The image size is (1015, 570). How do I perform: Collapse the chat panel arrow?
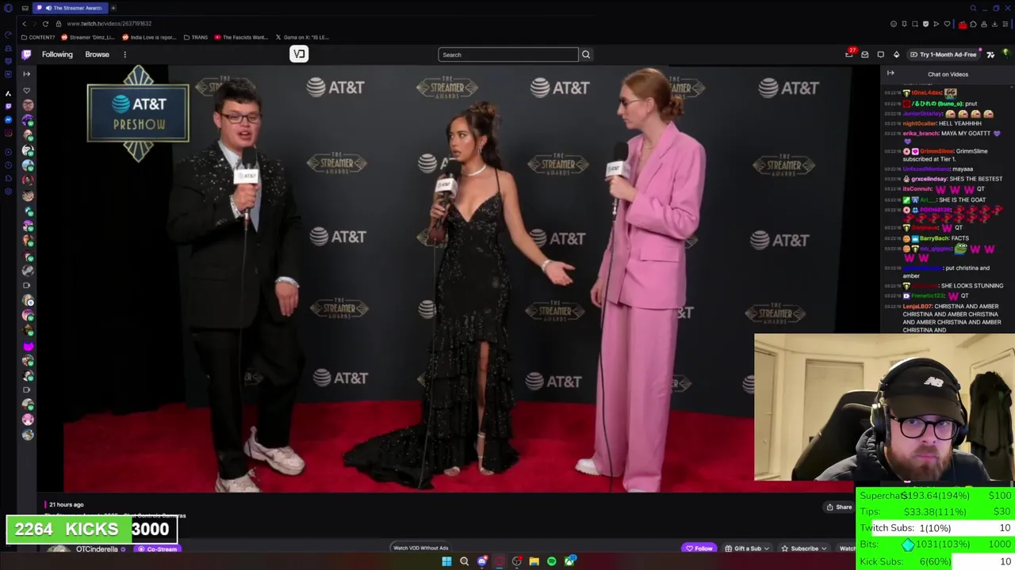click(890, 73)
